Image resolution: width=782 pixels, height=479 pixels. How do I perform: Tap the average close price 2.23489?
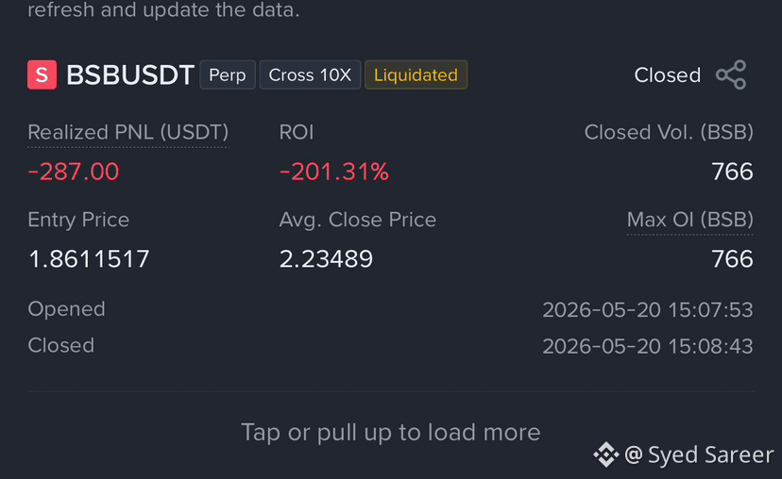coord(326,259)
